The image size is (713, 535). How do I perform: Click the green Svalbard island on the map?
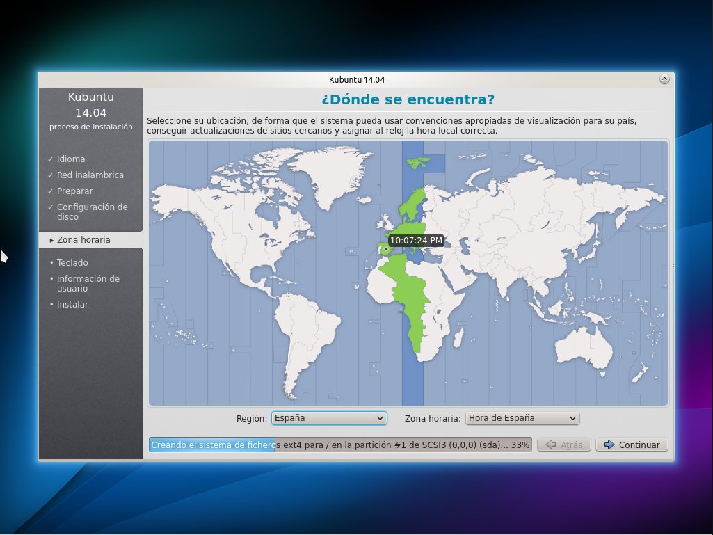(418, 162)
